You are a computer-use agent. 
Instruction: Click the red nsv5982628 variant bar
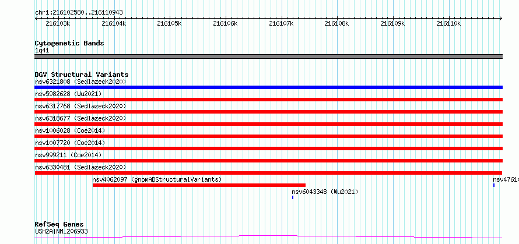tap(268, 100)
